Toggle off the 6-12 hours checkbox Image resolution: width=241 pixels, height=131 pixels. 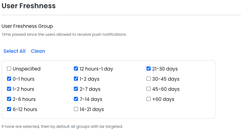coord(9,109)
